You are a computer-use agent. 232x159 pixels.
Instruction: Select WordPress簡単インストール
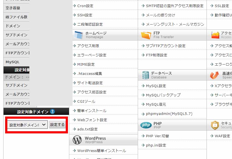pos(102,151)
